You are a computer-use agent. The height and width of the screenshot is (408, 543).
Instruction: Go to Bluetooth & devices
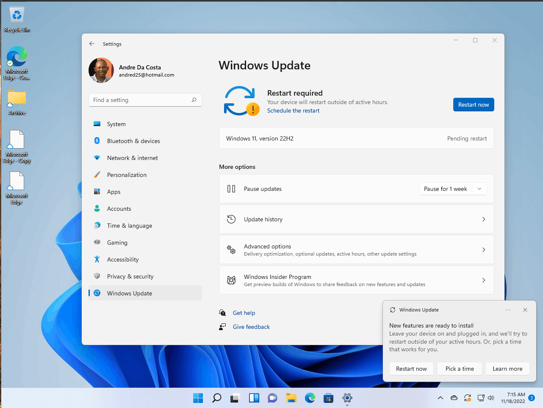145,141
